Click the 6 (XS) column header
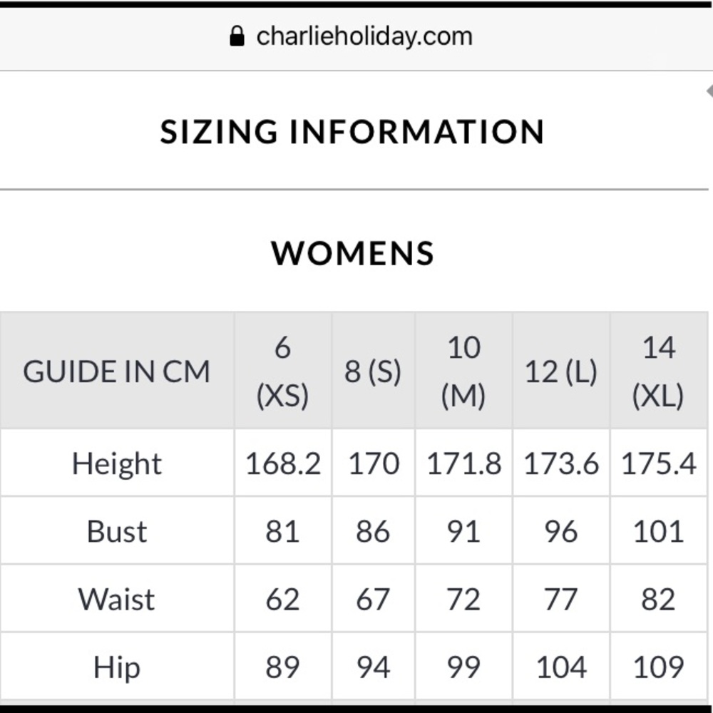Screen dimensions: 713x713 point(283,371)
